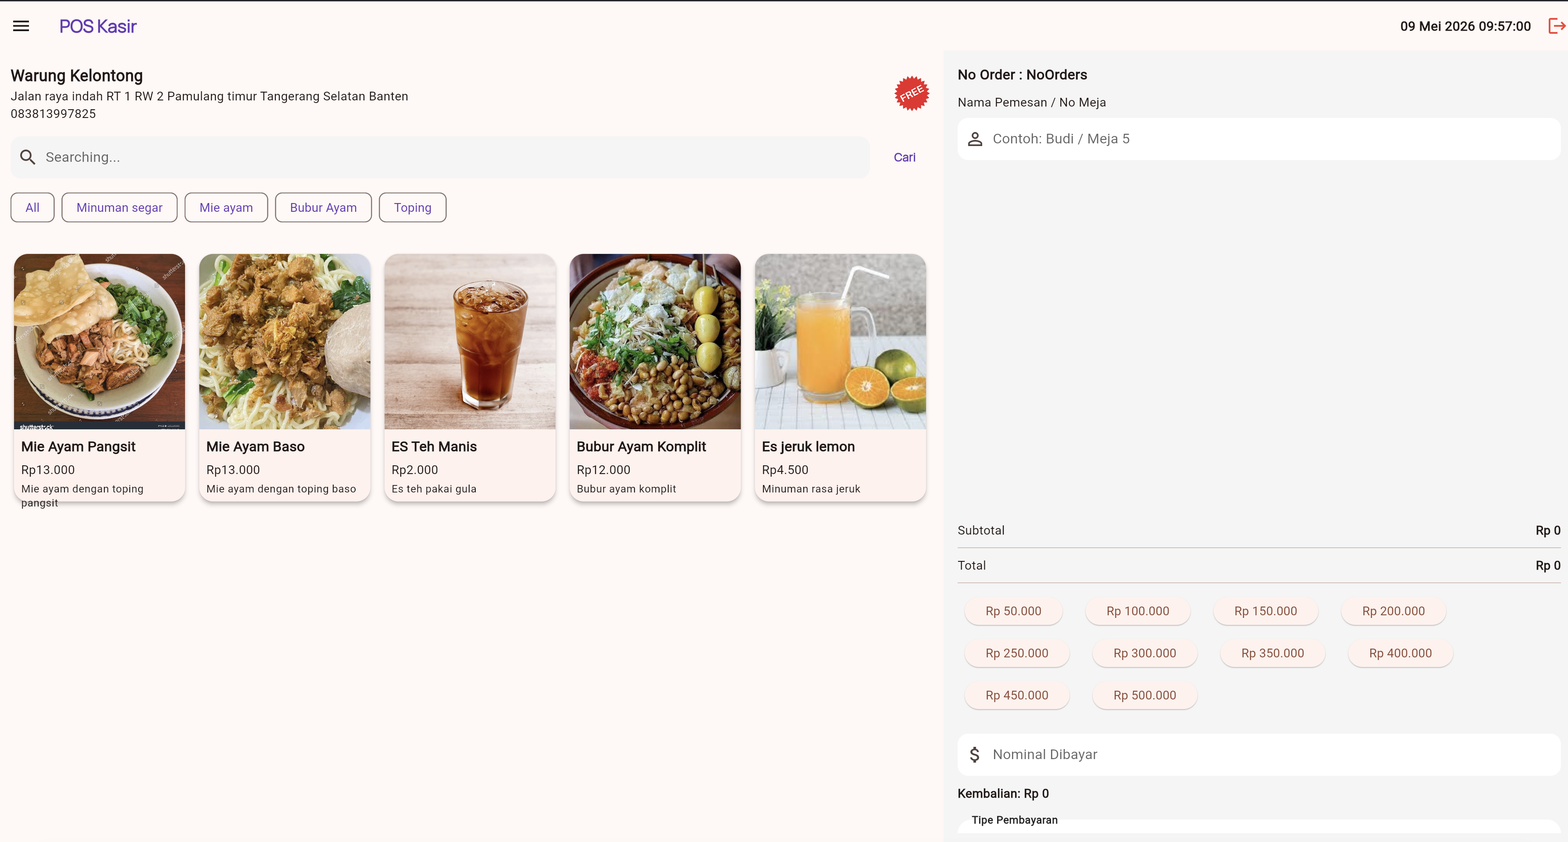Click the Rp2.000 price text
This screenshot has width=1568, height=842.
point(414,469)
